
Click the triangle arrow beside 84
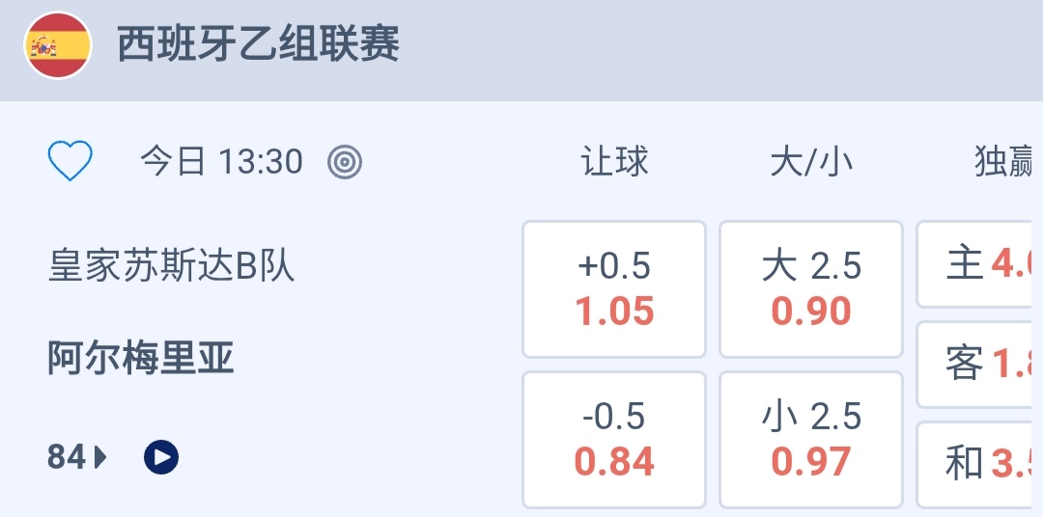coord(100,456)
